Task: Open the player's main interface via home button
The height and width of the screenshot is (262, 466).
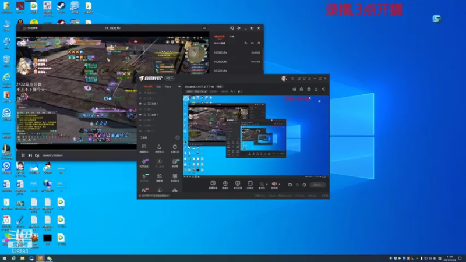Action: (x=30, y=28)
